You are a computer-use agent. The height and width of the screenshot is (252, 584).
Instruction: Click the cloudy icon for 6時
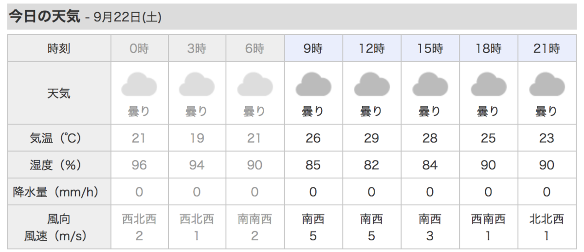coord(255,84)
